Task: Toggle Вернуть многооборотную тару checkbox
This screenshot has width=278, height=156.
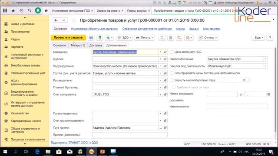Action: [172, 80]
